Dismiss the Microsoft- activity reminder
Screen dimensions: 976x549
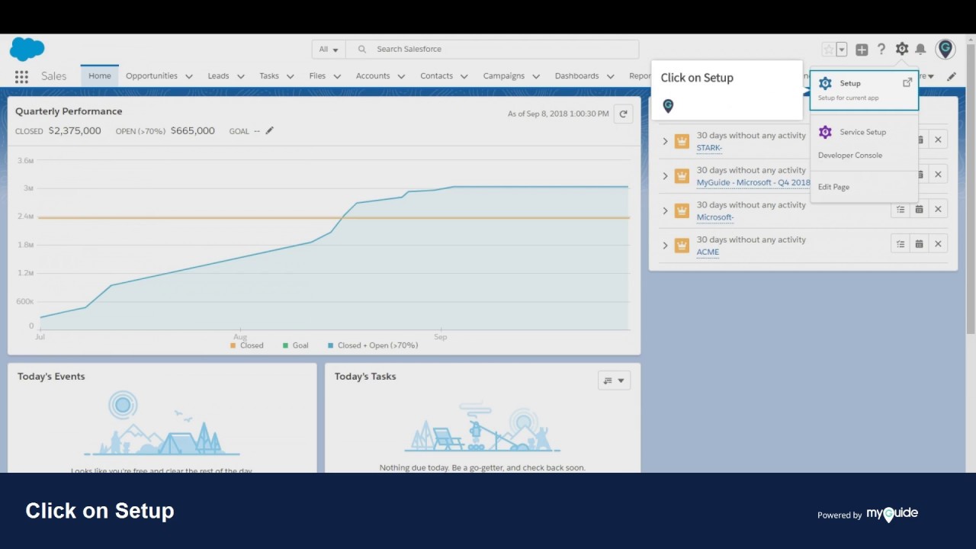(x=938, y=209)
